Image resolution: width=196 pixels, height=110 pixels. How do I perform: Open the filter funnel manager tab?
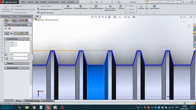click(26, 20)
